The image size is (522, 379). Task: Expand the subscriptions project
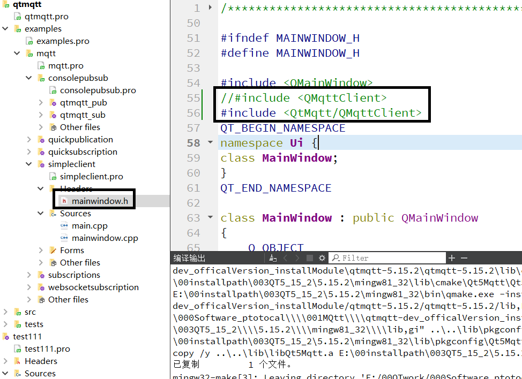pyautogui.click(x=28, y=275)
